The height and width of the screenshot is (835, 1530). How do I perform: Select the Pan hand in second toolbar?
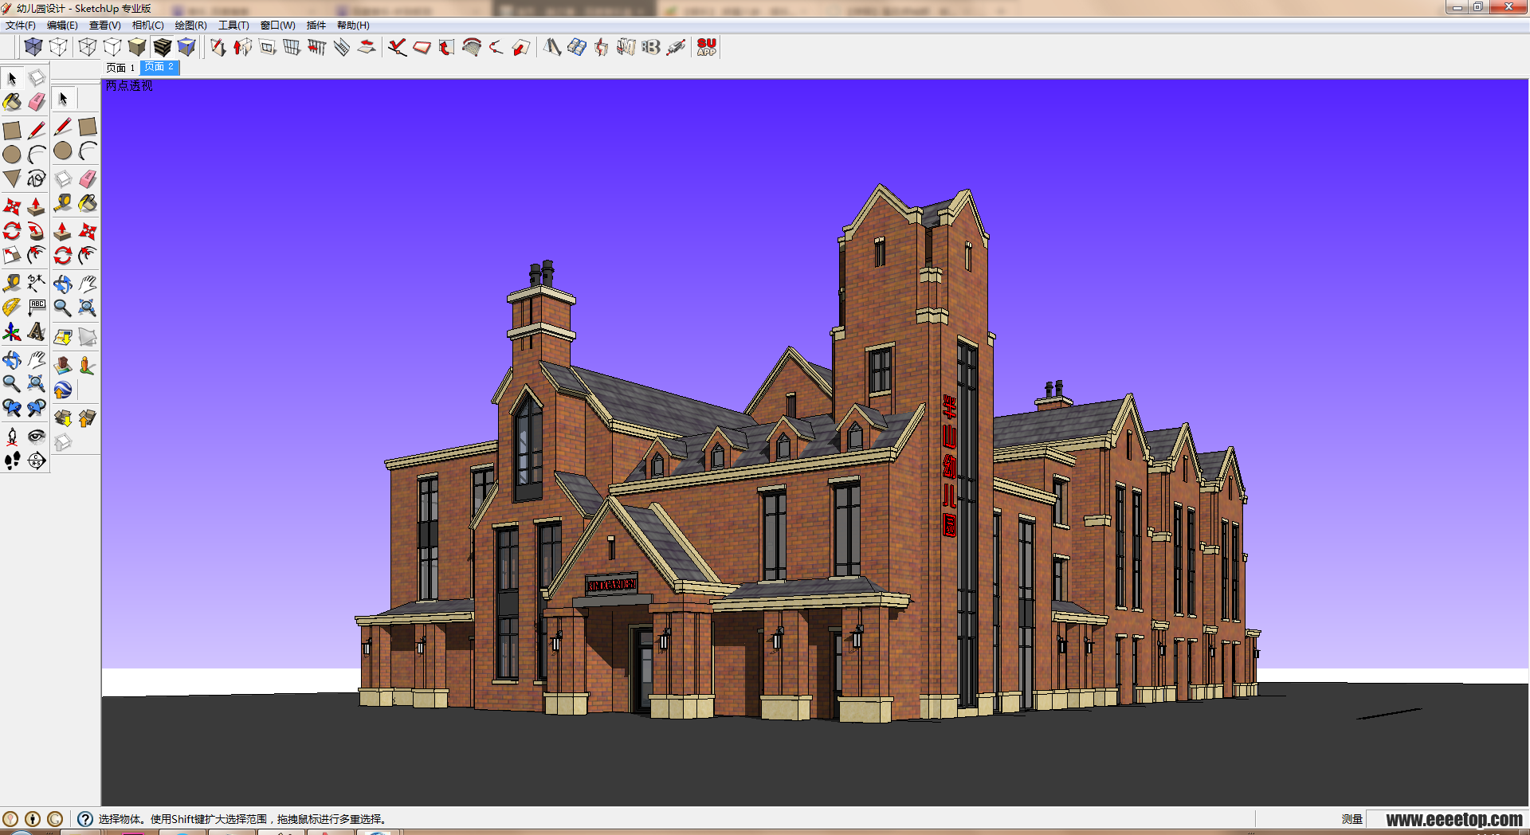(88, 284)
